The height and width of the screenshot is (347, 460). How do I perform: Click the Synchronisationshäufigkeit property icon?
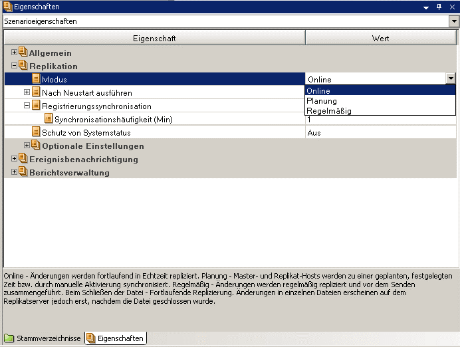(x=49, y=119)
